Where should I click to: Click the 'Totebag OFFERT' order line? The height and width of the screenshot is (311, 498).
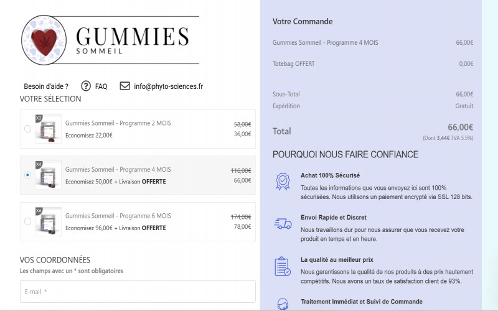293,63
